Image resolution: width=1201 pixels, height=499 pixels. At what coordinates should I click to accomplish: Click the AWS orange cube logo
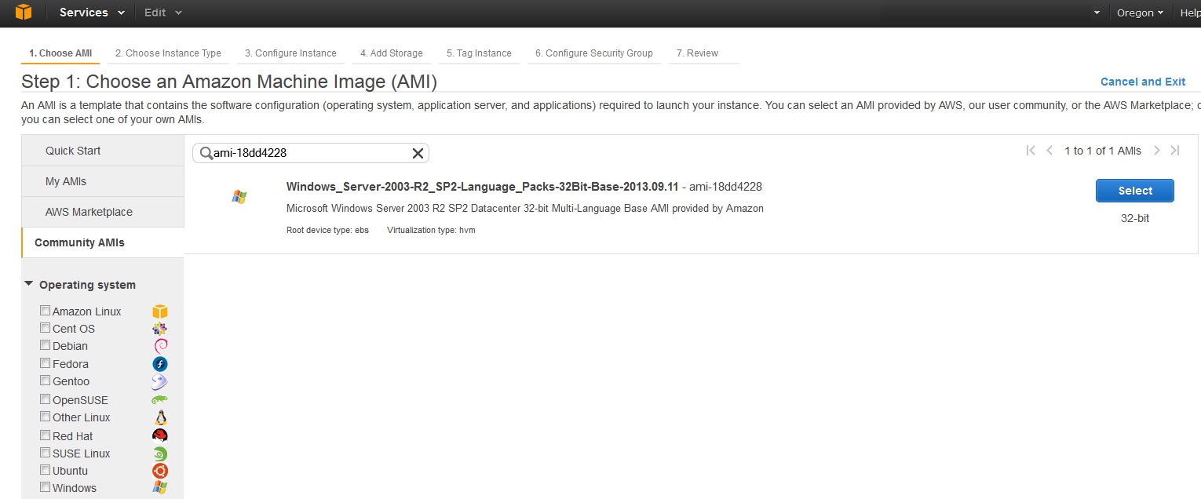point(24,13)
